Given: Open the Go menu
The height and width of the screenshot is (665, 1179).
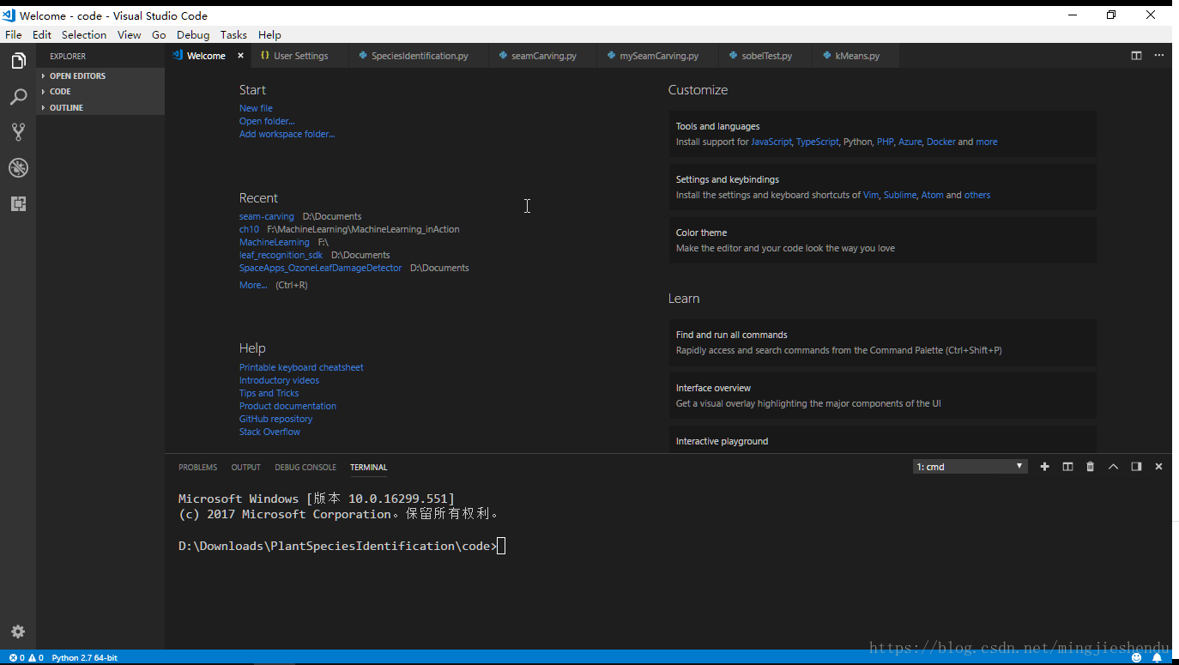Looking at the screenshot, I should point(159,35).
